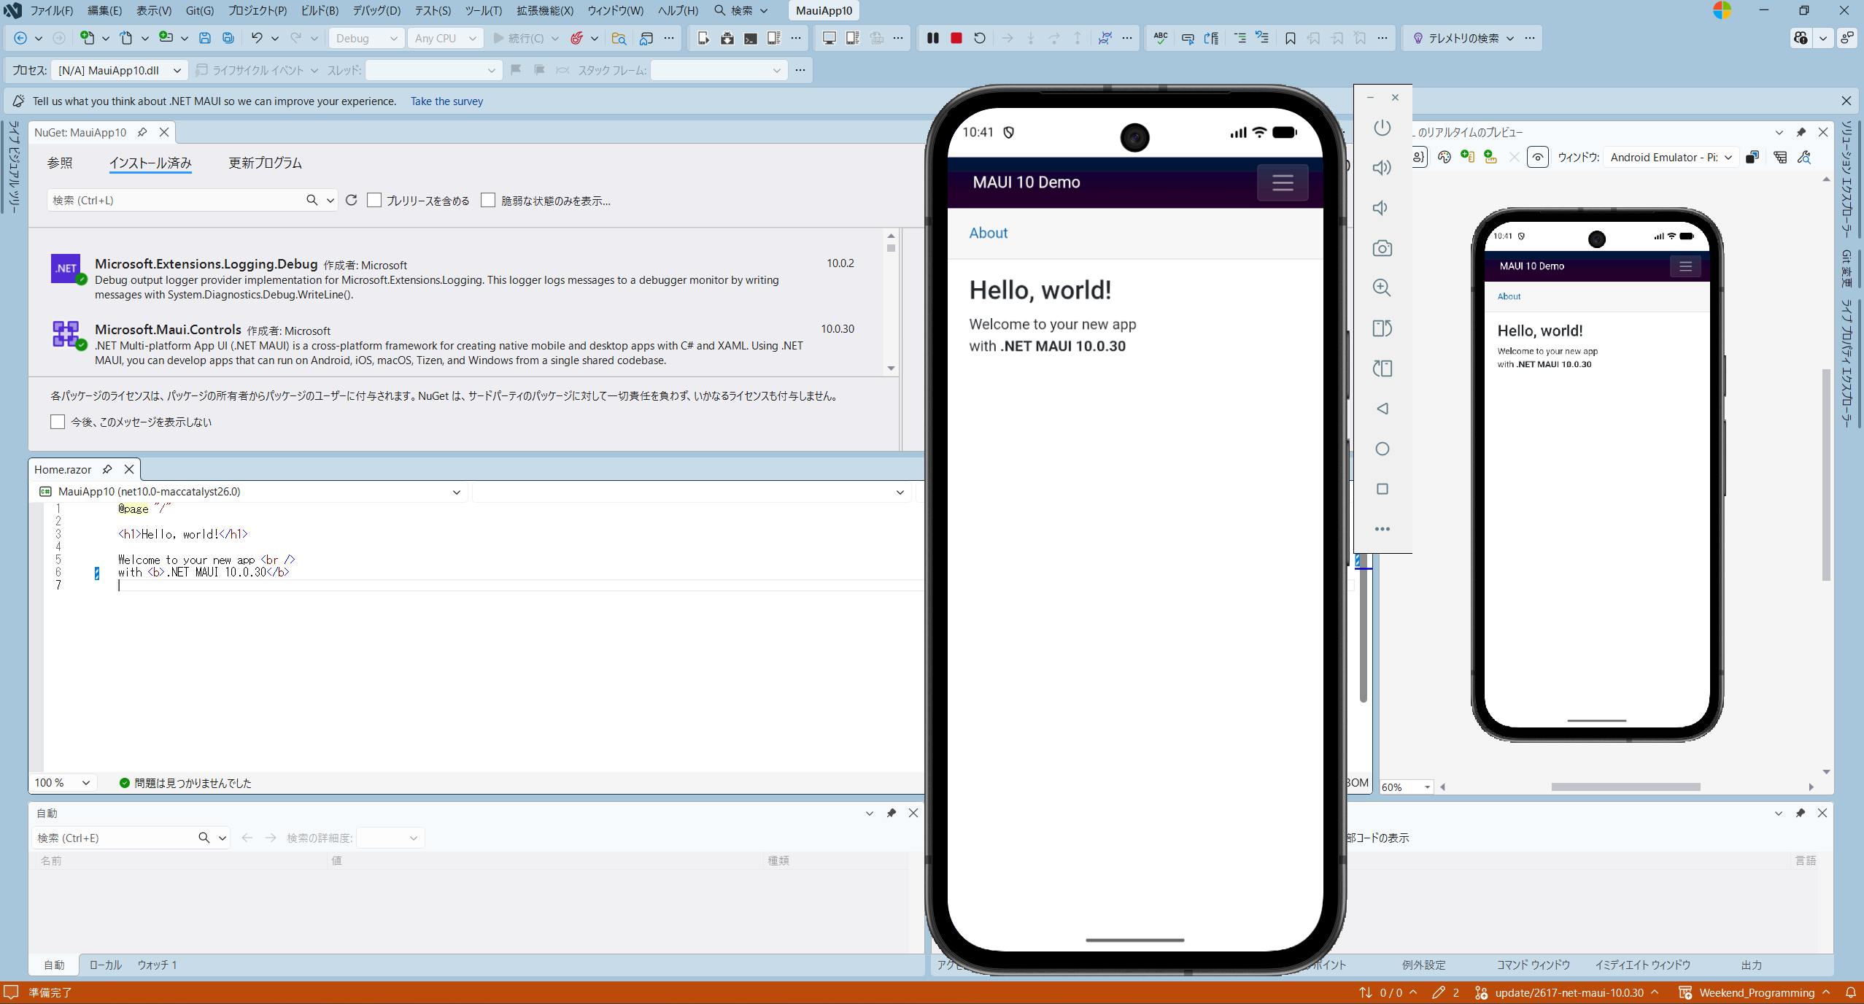This screenshot has height=1004, width=1864.
Task: Switch to the 更新プログラム tab
Action: [x=265, y=163]
